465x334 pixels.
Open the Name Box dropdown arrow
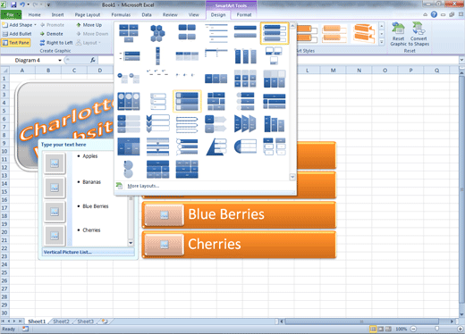pos(60,61)
